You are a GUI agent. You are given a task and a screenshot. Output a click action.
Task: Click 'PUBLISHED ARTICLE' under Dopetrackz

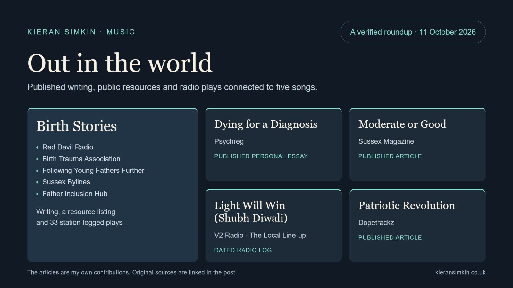390,237
